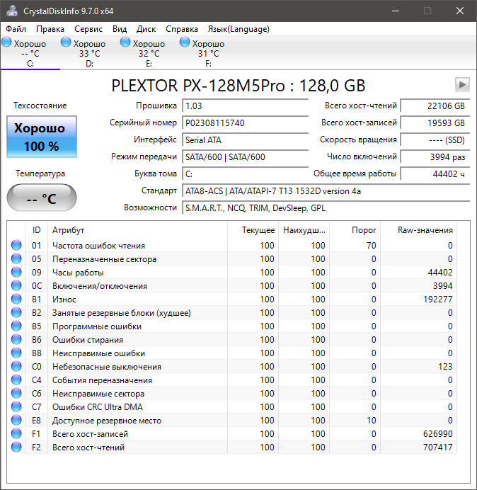Click the Атрибут column header
The width and height of the screenshot is (477, 490).
point(137,230)
